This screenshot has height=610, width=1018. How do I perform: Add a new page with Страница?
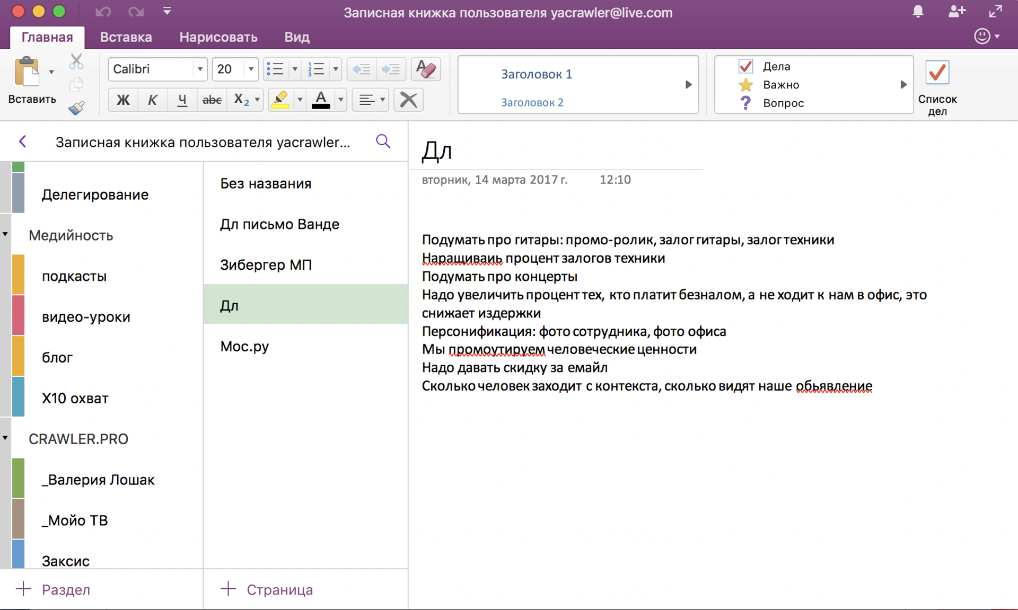[x=267, y=589]
